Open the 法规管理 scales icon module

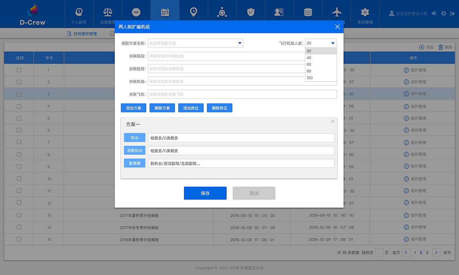pos(108,14)
